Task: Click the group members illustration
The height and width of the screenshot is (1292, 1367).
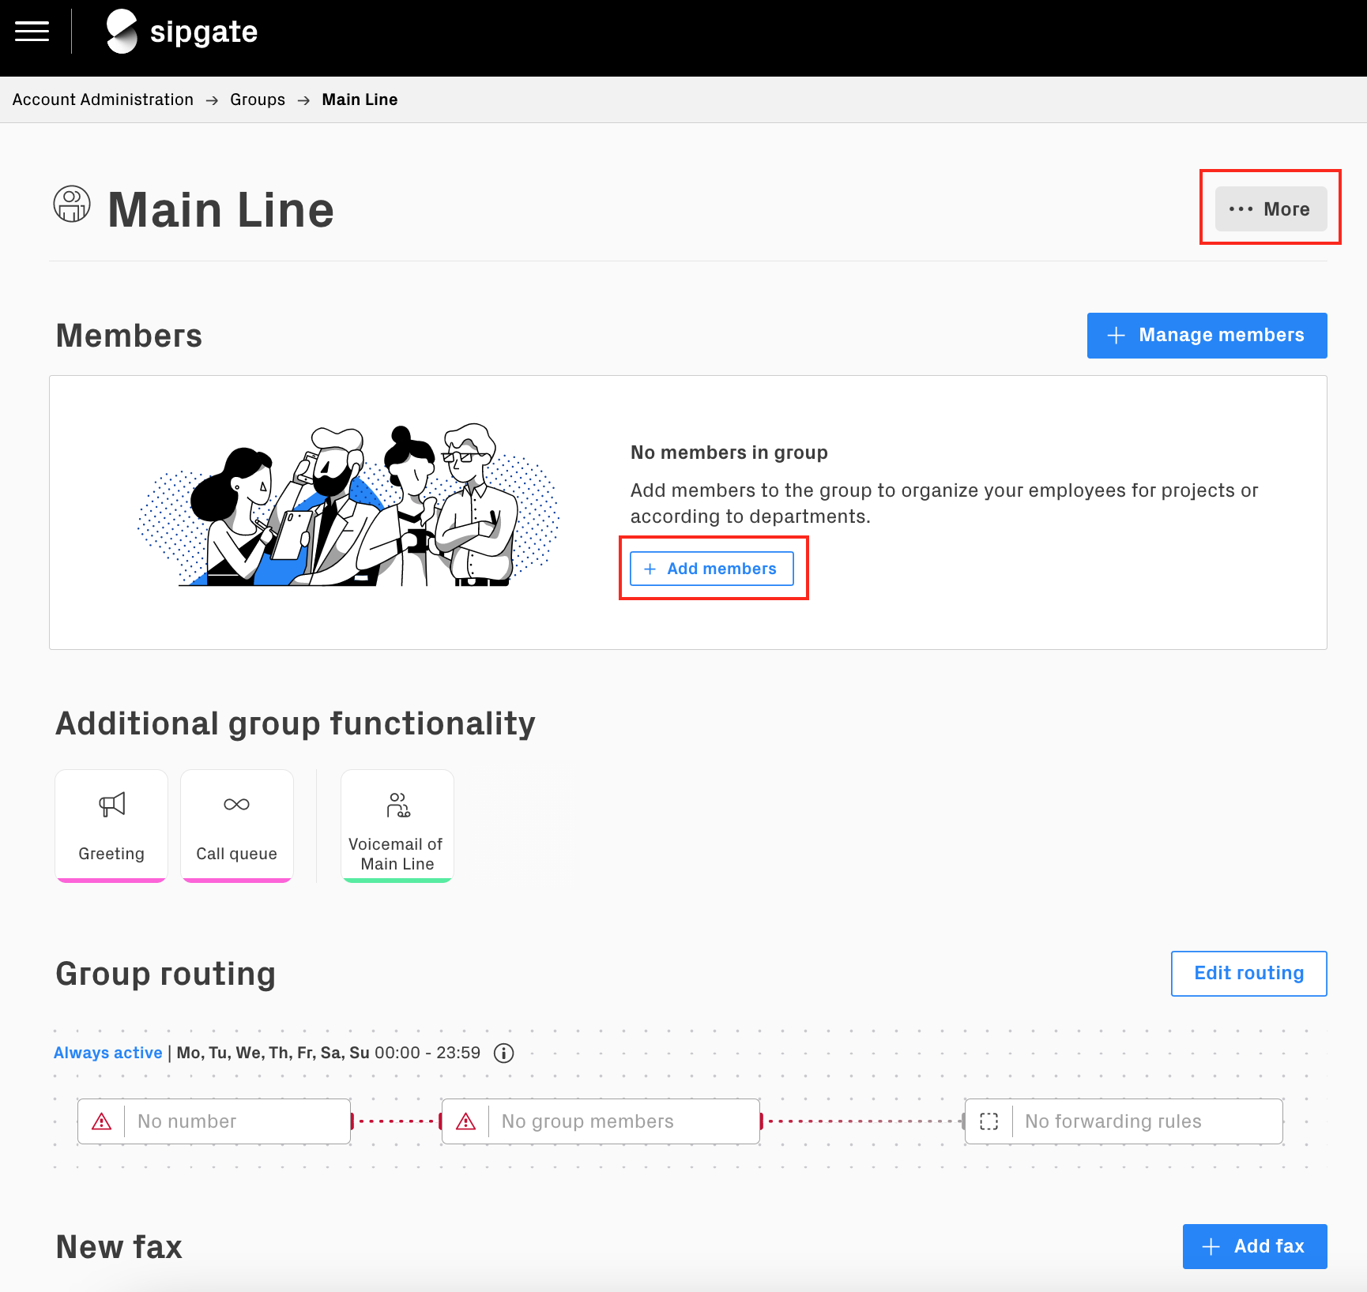Action: (x=348, y=505)
